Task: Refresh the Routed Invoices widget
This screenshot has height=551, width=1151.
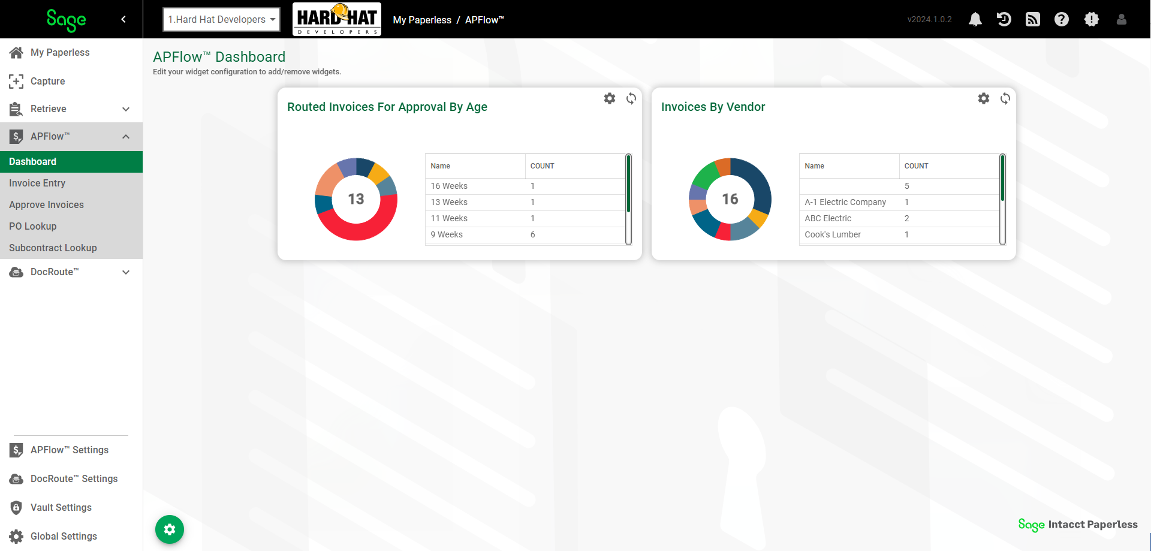Action: pyautogui.click(x=631, y=98)
